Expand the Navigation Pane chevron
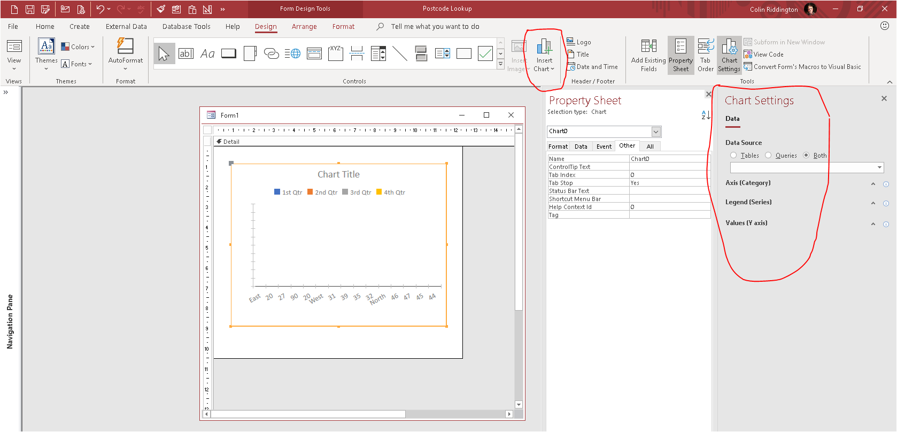The height and width of the screenshot is (432, 897). point(6,92)
